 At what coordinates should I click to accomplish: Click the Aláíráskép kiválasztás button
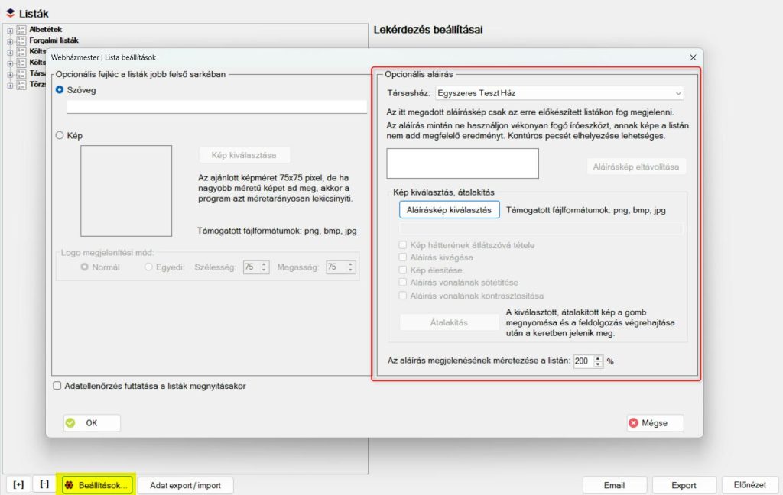pyautogui.click(x=449, y=209)
